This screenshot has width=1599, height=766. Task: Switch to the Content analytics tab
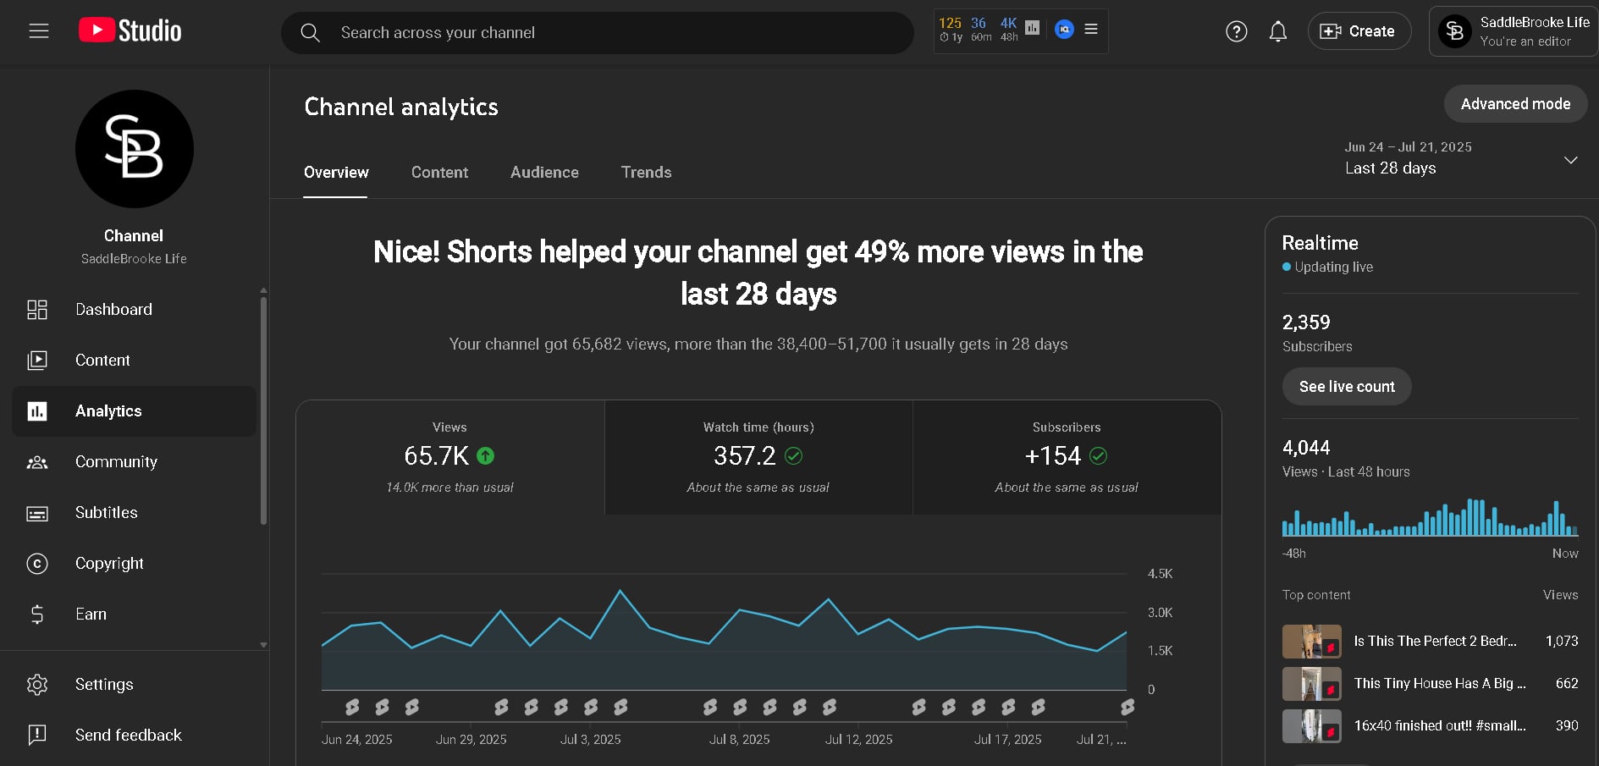pyautogui.click(x=439, y=173)
